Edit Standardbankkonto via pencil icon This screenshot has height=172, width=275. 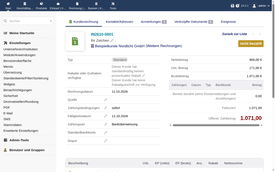point(106,132)
